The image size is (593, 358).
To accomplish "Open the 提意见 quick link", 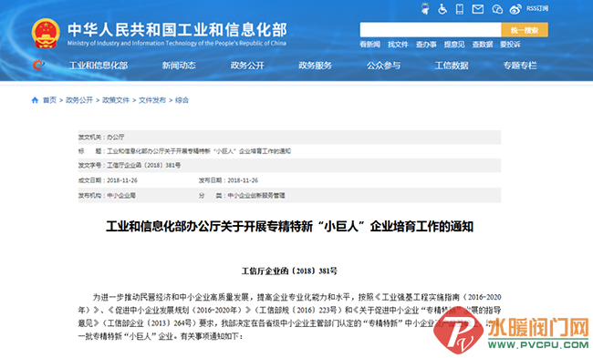I will coord(454,45).
